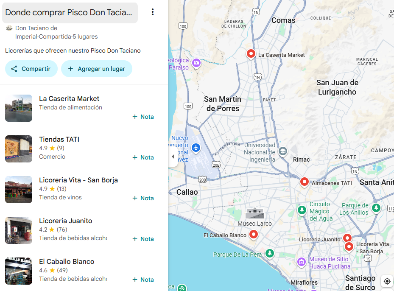Select Licoreria Juanito list title
Viewport: 394px width, 291px height.
pyautogui.click(x=66, y=221)
